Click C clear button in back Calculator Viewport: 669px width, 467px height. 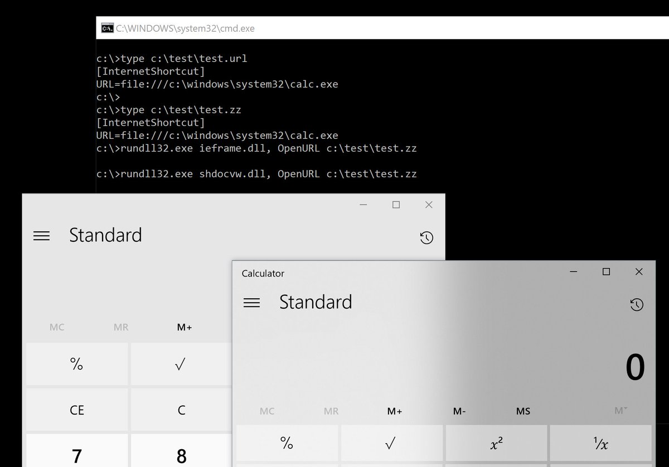[x=181, y=410]
